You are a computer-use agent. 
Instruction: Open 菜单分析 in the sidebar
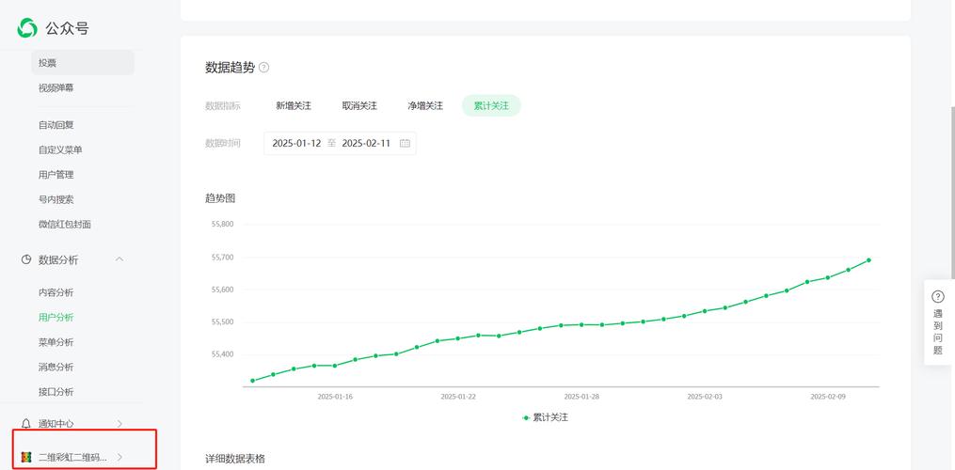[56, 342]
